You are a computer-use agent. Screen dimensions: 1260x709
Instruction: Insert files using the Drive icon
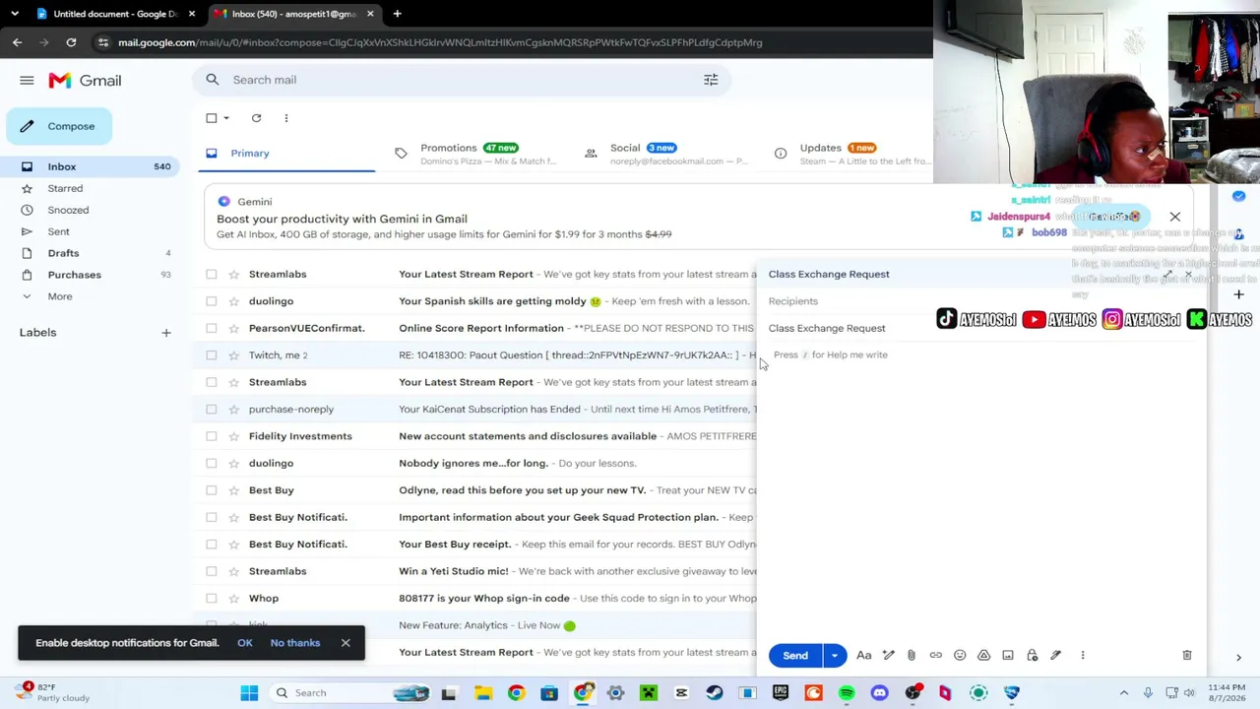point(983,655)
